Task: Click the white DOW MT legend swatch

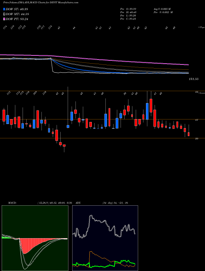Action: pos(4,14)
